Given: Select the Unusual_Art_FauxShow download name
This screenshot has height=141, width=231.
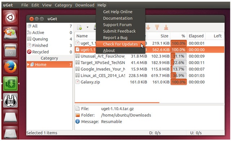Looking at the screenshot, I should [x=103, y=56].
